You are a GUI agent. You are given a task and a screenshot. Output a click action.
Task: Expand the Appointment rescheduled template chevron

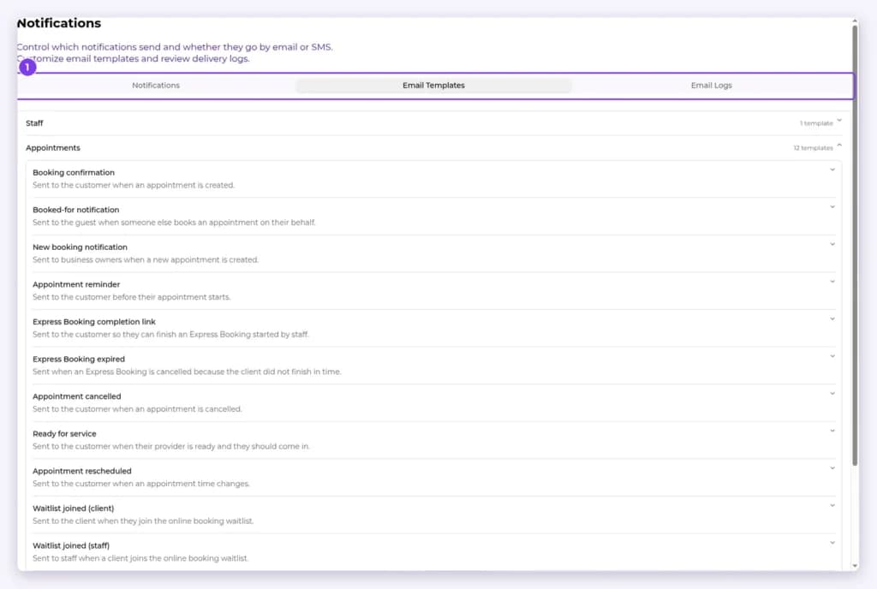(832, 468)
